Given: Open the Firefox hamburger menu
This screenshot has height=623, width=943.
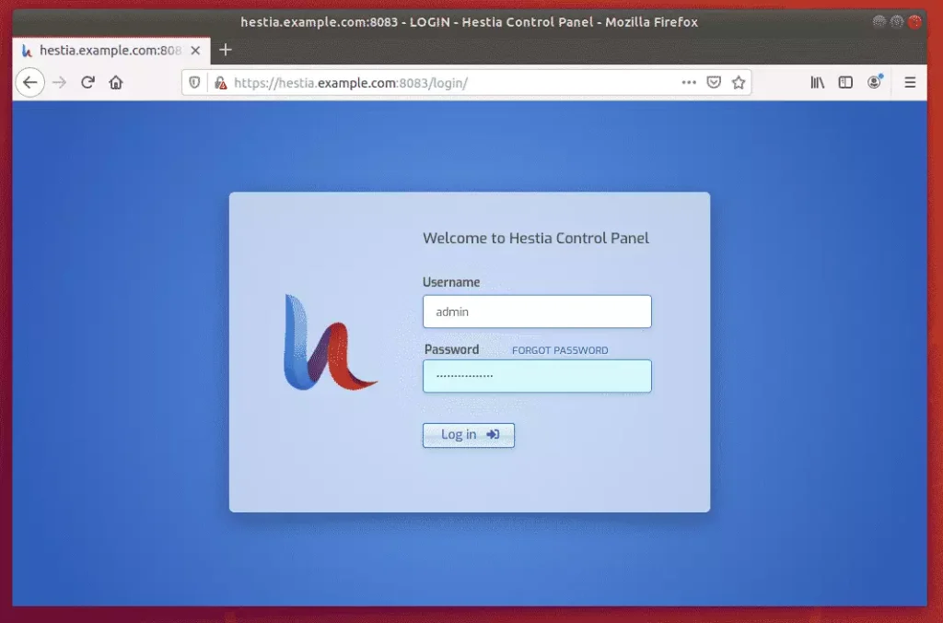Looking at the screenshot, I should pyautogui.click(x=910, y=82).
